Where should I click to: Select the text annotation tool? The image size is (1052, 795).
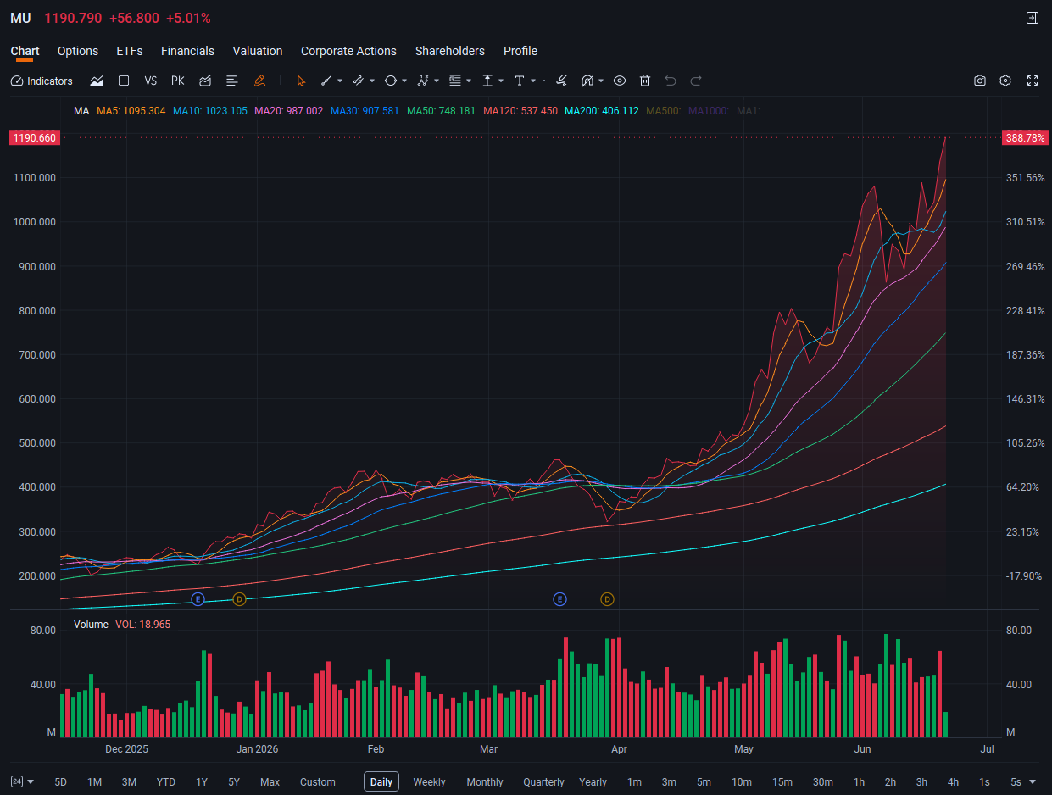tap(520, 81)
